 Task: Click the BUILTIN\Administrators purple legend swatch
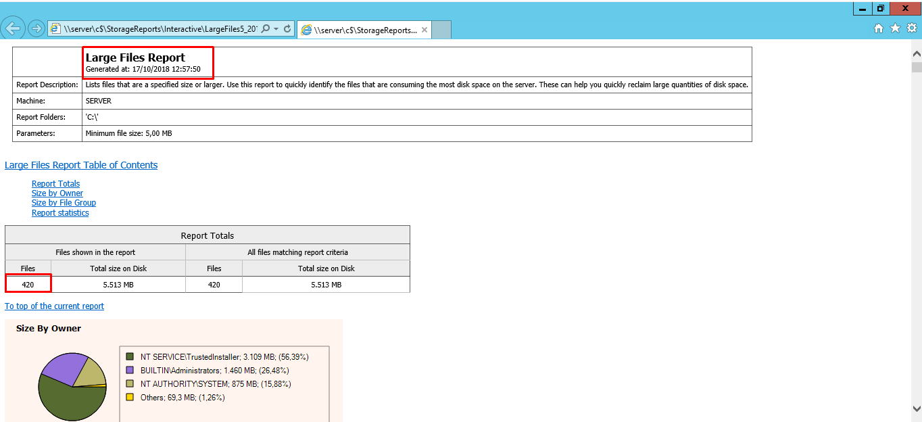click(x=130, y=370)
